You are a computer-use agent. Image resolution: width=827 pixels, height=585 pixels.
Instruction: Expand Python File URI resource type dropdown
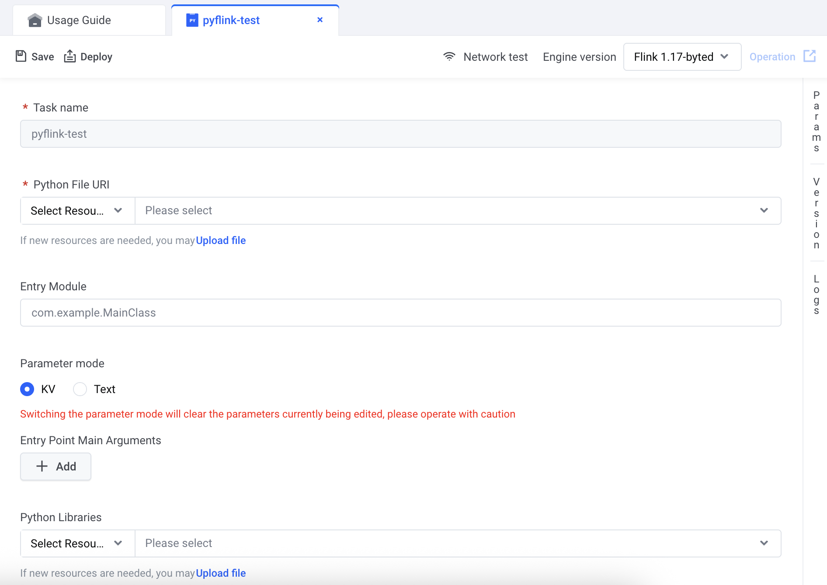[77, 211]
